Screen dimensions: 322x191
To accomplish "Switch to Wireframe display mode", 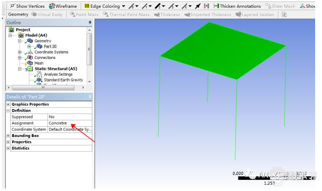I will tap(63, 6).
